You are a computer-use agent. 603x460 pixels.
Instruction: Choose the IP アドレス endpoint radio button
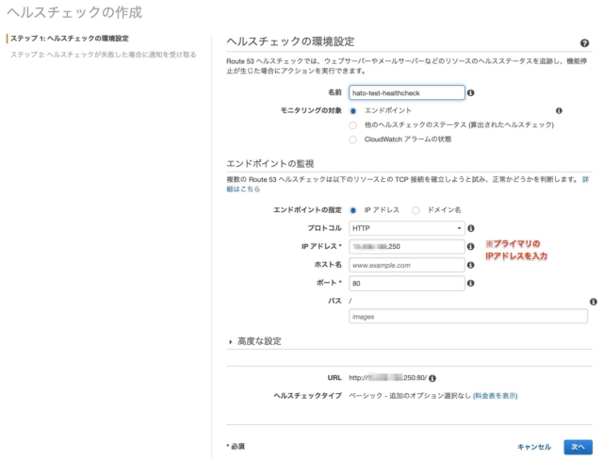pos(352,210)
